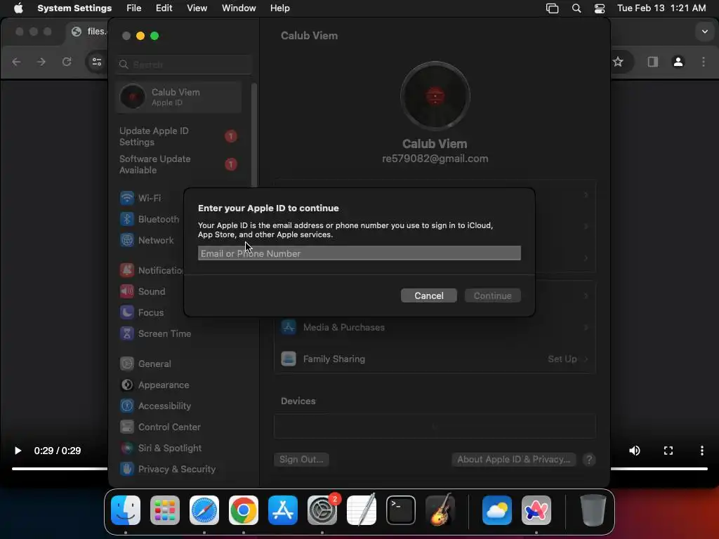Open Siri & Spotlight settings

[x=161, y=448]
